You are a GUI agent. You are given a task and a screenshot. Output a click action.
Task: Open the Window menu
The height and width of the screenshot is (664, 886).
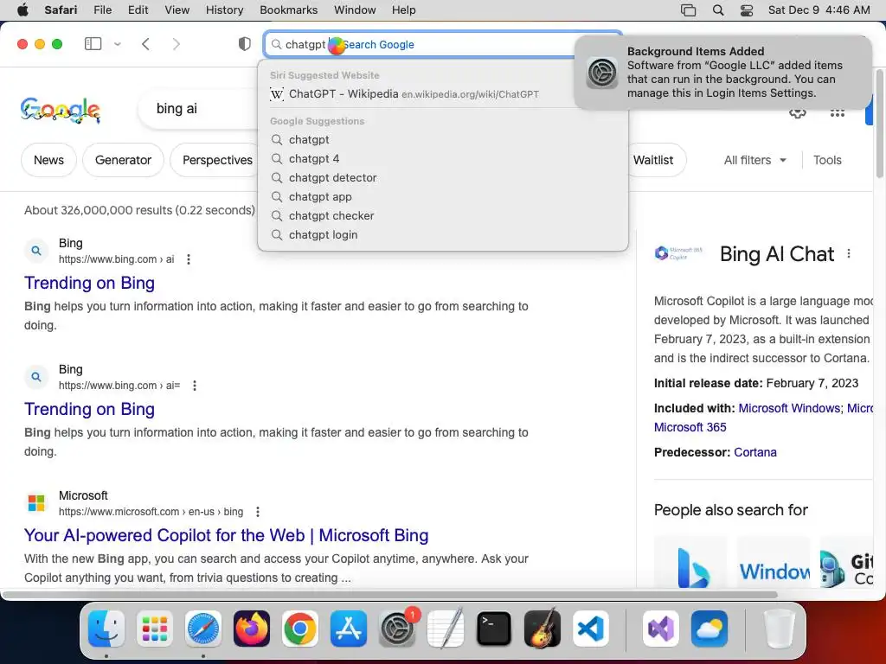pyautogui.click(x=355, y=10)
